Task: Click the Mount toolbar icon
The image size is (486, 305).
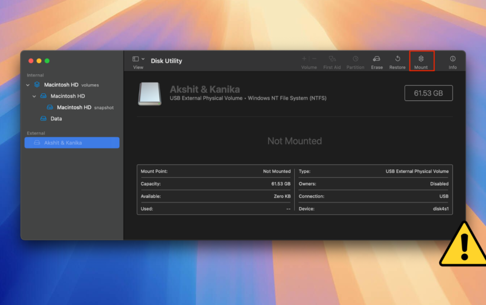Action: (421, 59)
